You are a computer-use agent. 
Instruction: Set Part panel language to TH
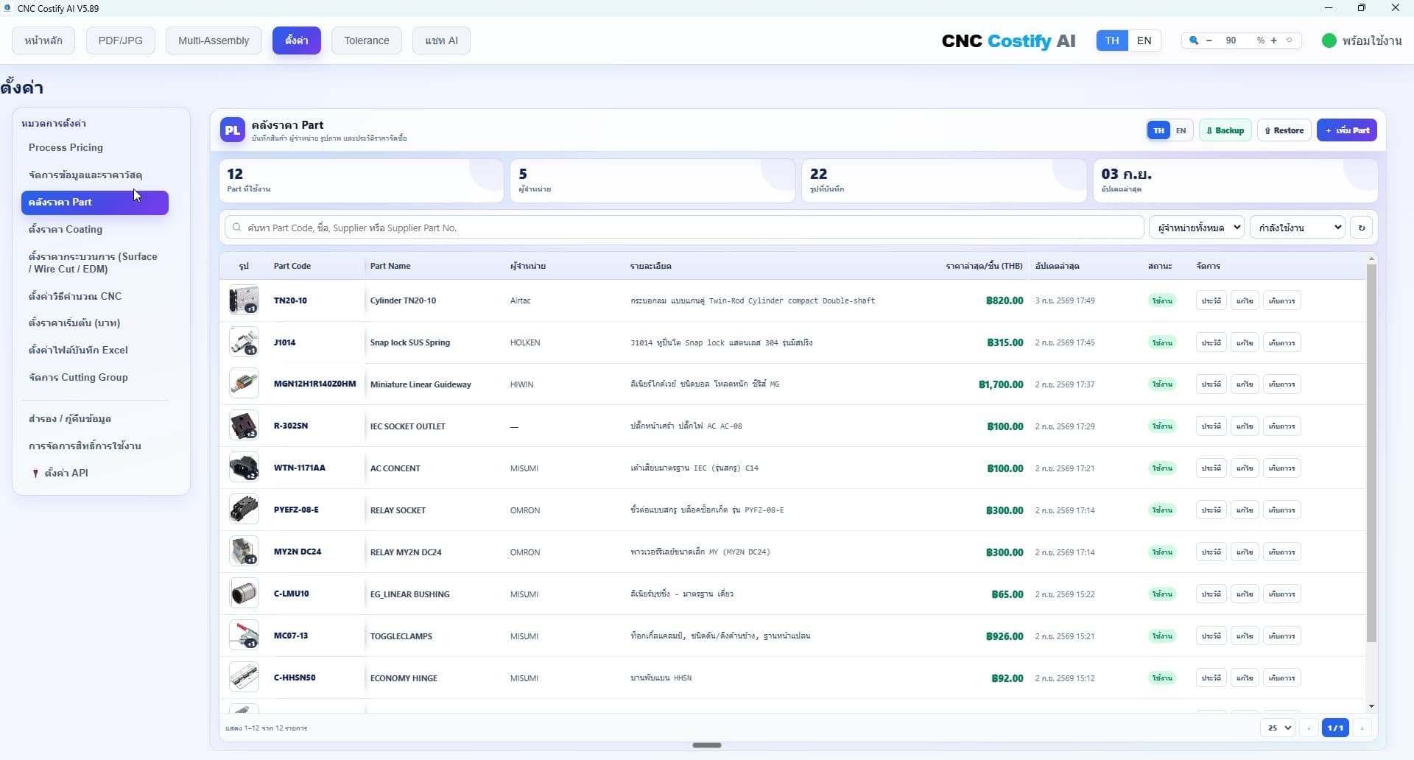(x=1158, y=130)
